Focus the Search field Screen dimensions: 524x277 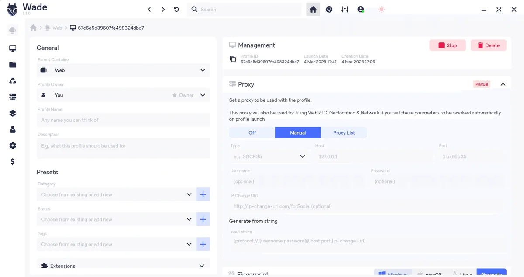click(x=244, y=9)
